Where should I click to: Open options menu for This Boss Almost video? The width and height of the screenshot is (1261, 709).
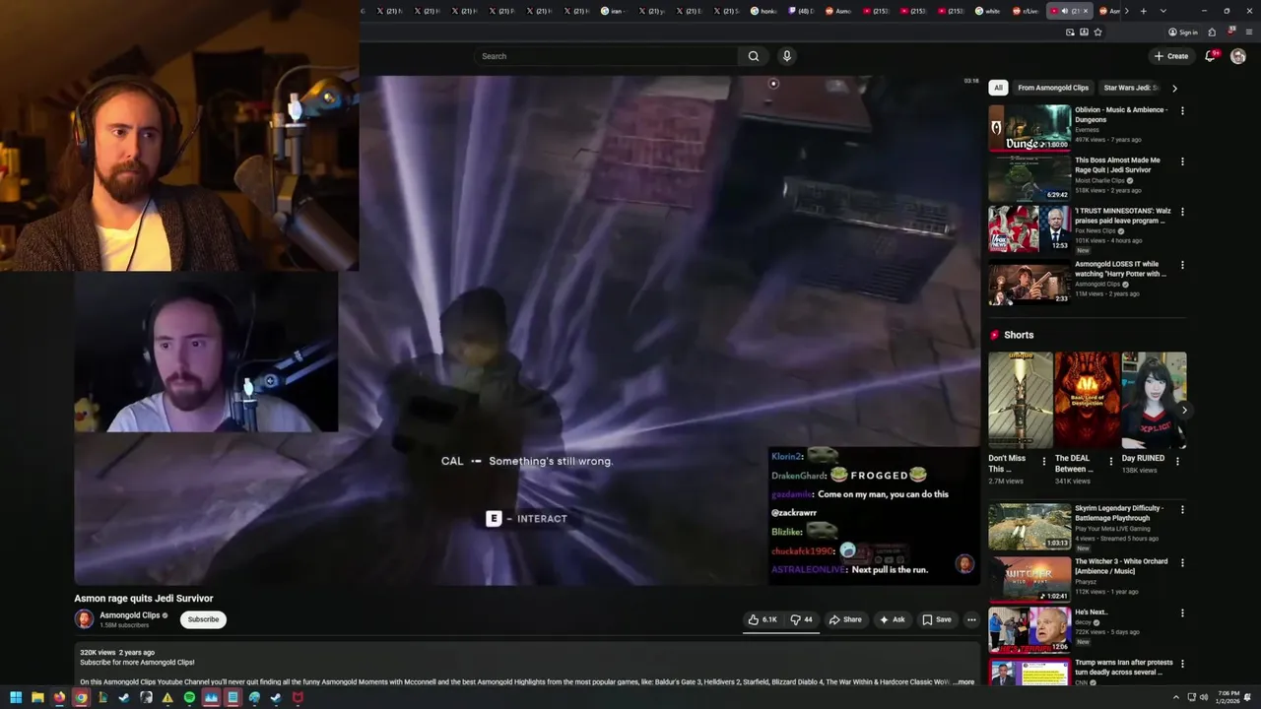[1182, 161]
